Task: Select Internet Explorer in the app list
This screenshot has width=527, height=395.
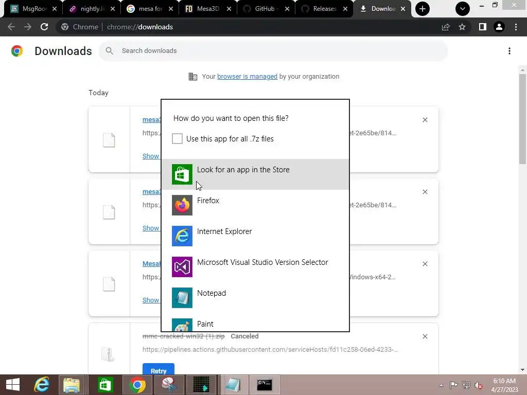Action: tap(255, 236)
